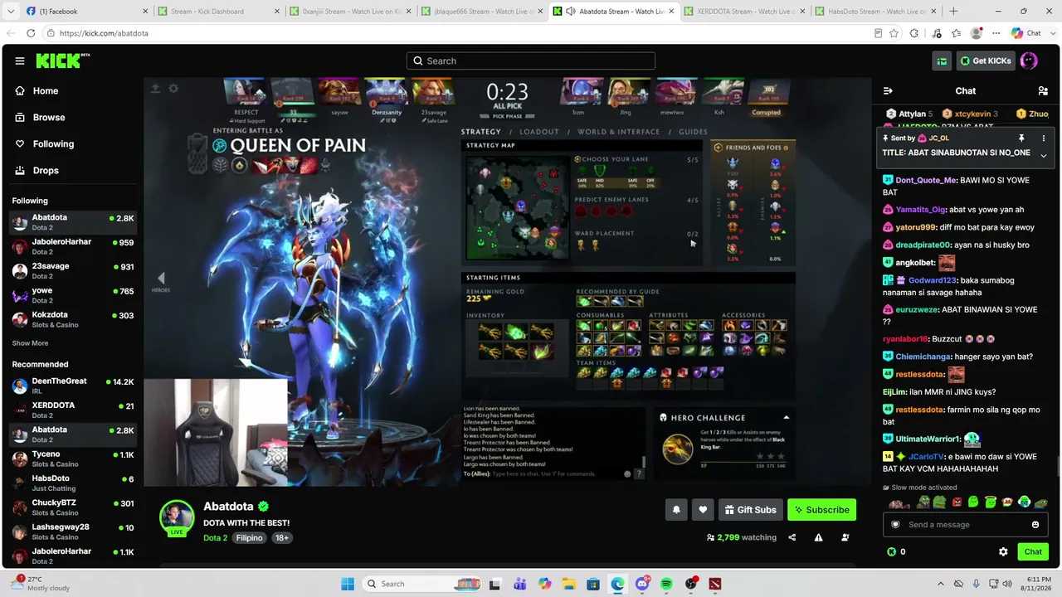Open the Kick hamburger sidebar menu
Screen dimensions: 1062x597
[20, 61]
